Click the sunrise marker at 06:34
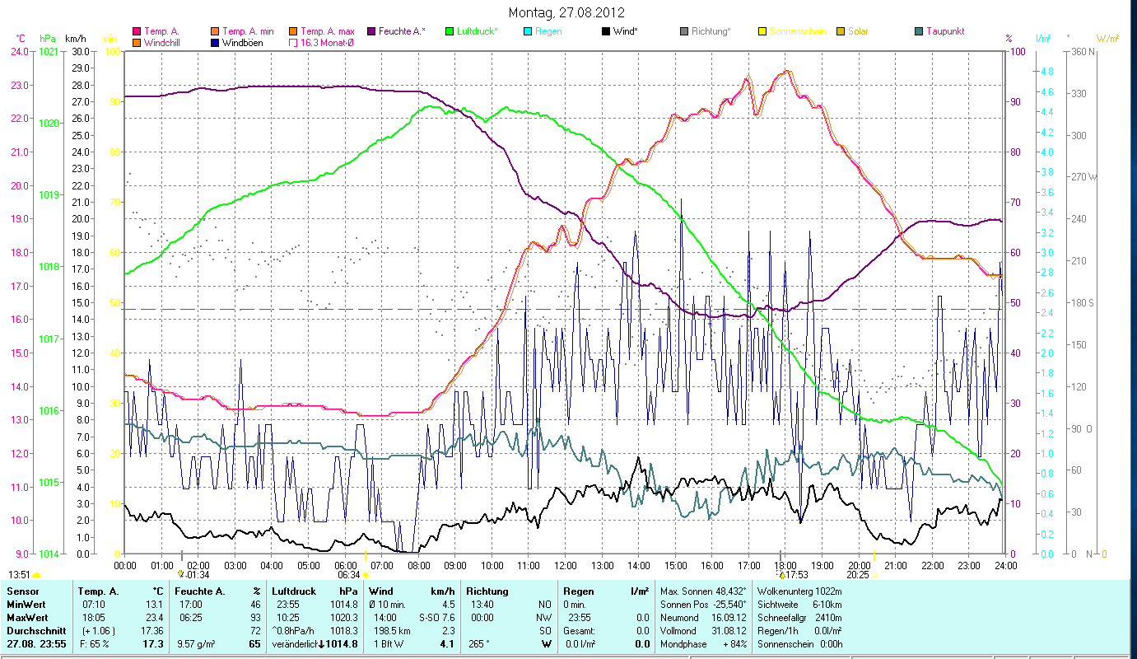 [366, 575]
